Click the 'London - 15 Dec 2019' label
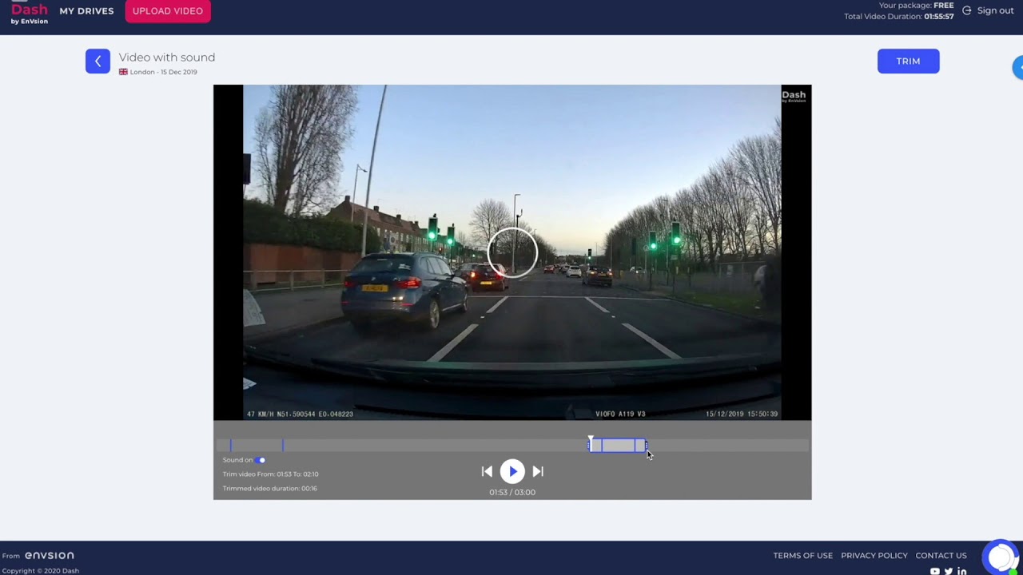The height and width of the screenshot is (575, 1023). tap(164, 72)
